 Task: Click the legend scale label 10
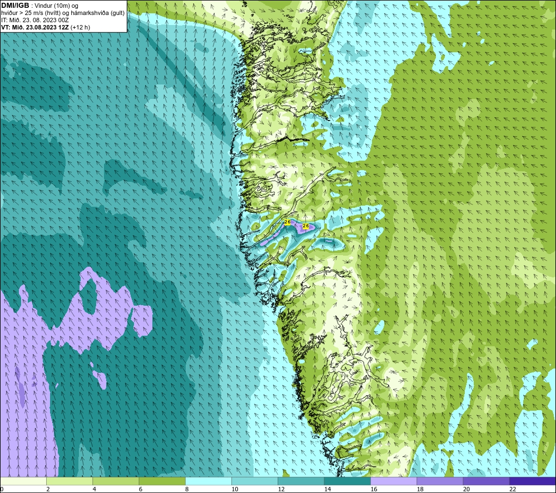pyautogui.click(x=235, y=489)
